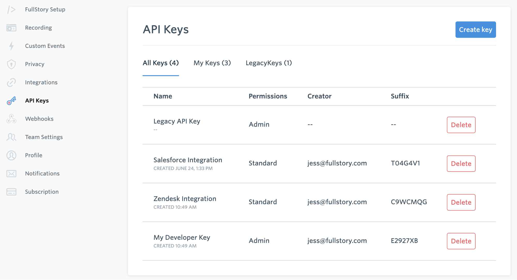Viewport: 517px width, 280px height.
Task: Delete the Zendesk Integration key
Action: 461,202
